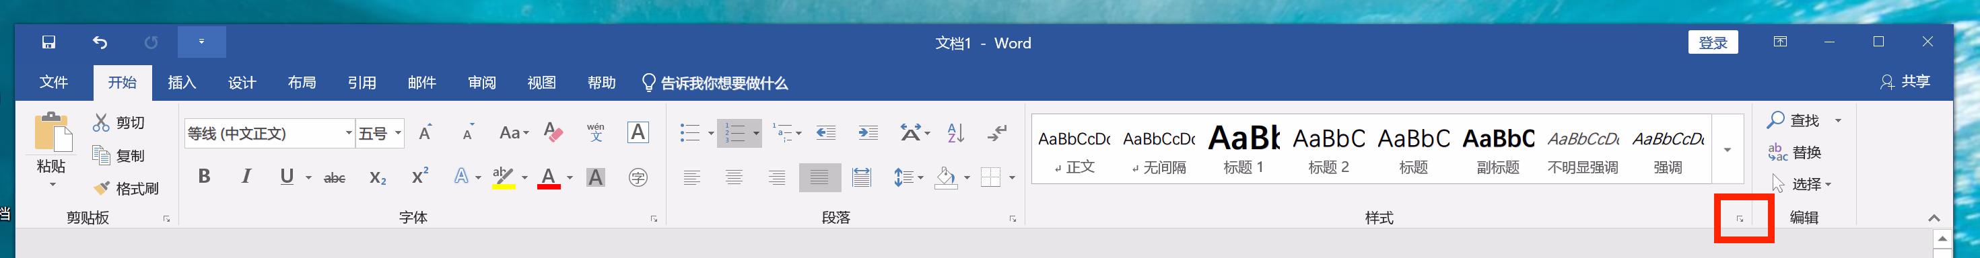Open the 文件 menu tab

pyautogui.click(x=54, y=82)
